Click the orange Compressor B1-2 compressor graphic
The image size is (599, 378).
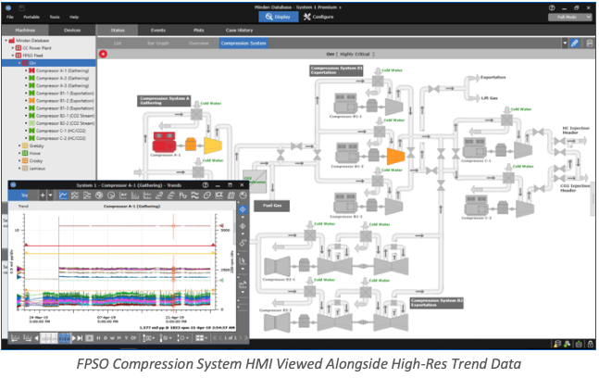[x=395, y=156]
